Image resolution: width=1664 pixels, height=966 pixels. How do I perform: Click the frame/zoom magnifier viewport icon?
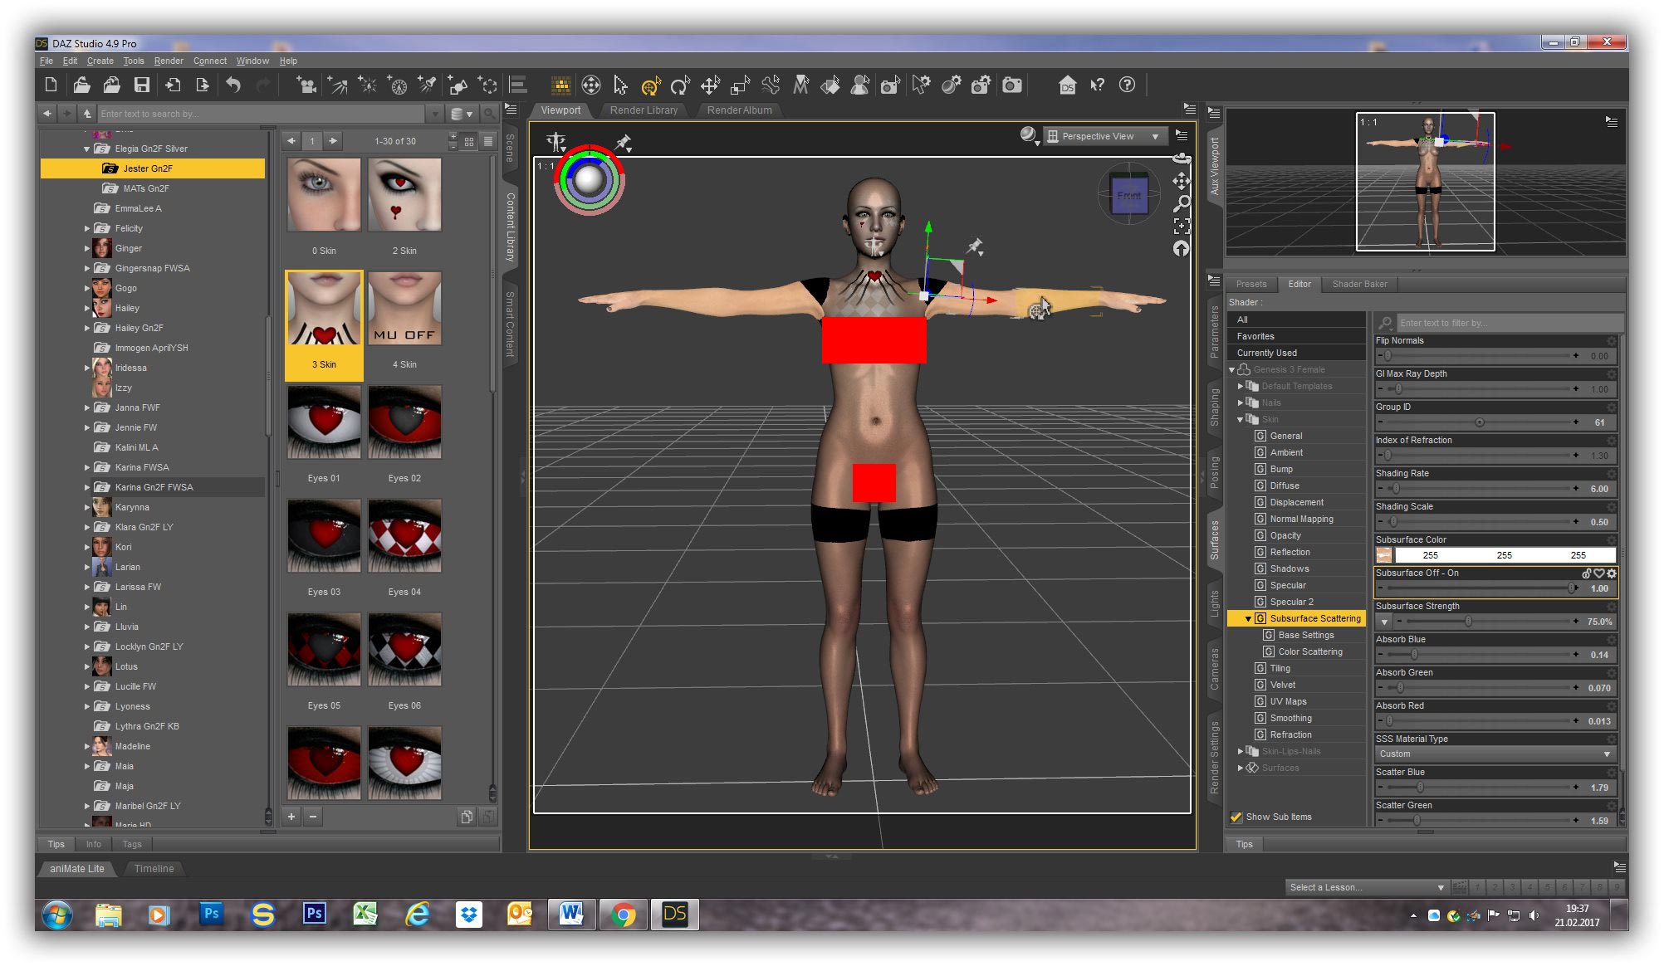pyautogui.click(x=1182, y=203)
